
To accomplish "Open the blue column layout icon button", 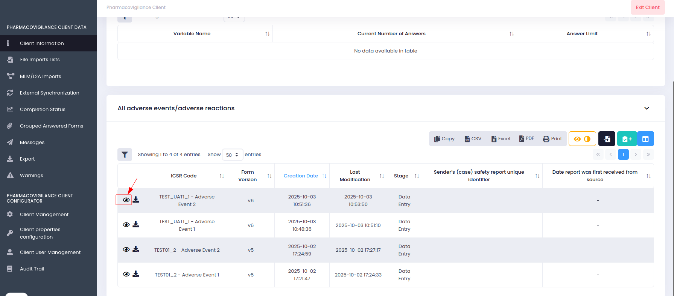I will coord(645,139).
